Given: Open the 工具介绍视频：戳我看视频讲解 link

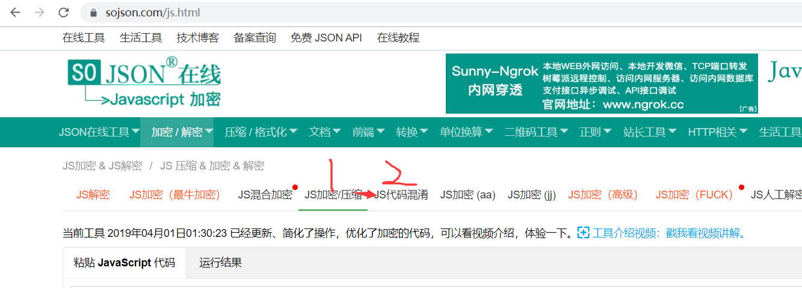Looking at the screenshot, I should tap(669, 233).
